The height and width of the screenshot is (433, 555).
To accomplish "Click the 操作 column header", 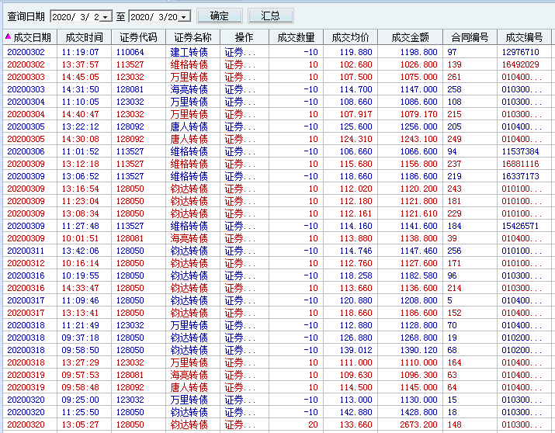I will click(245, 37).
